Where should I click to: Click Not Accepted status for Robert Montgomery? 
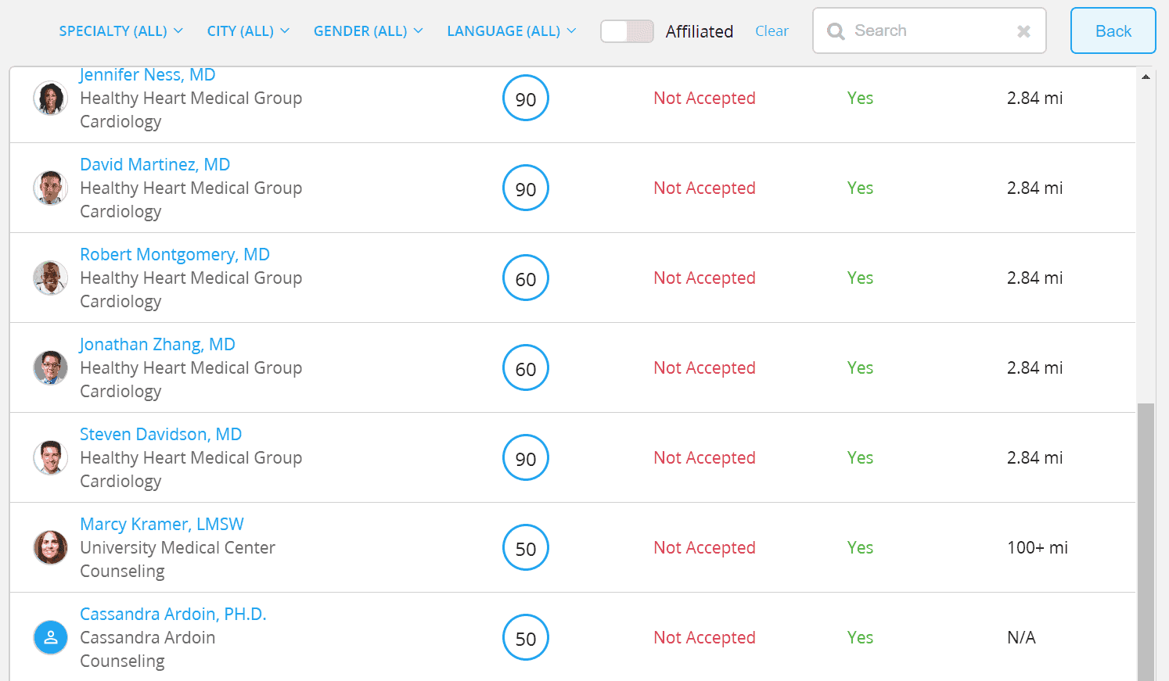coord(704,278)
